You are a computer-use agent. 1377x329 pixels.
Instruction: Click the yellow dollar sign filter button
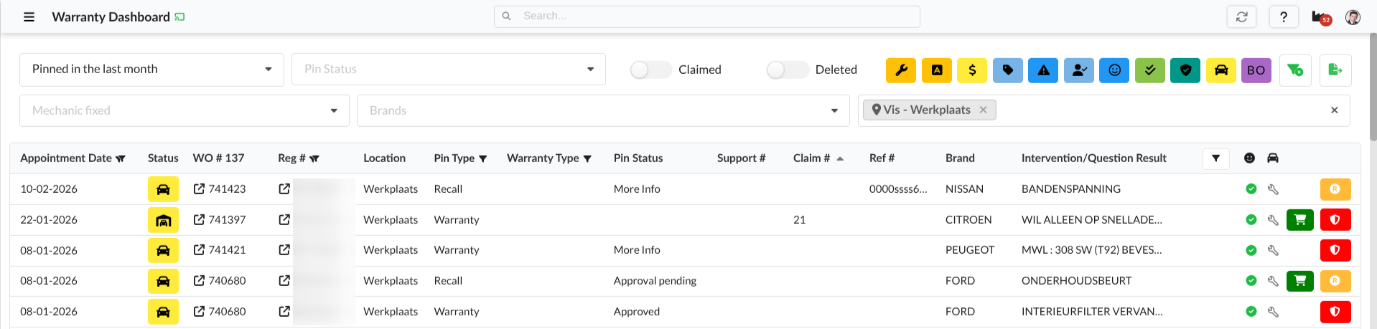pyautogui.click(x=972, y=70)
